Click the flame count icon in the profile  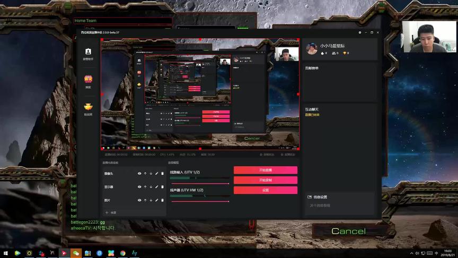tap(322, 53)
